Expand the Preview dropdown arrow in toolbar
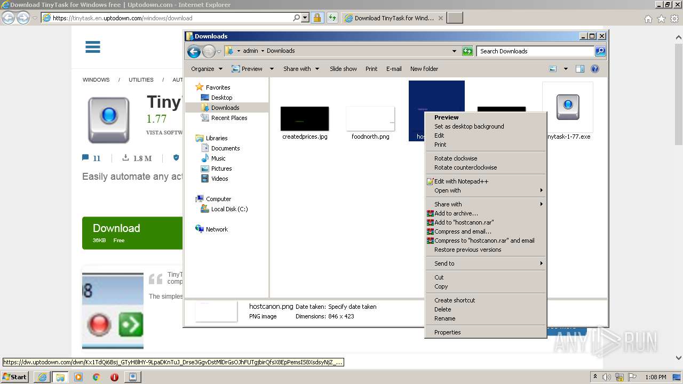The image size is (683, 384). (x=272, y=69)
